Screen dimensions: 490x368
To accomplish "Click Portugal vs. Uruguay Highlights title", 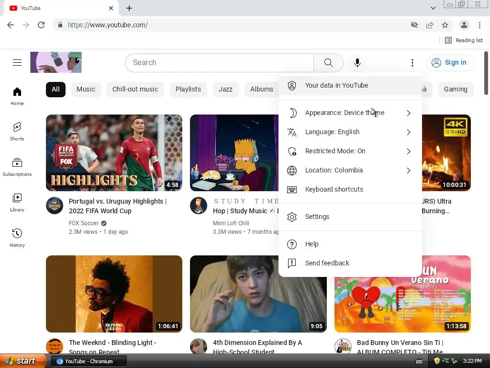I will point(118,206).
